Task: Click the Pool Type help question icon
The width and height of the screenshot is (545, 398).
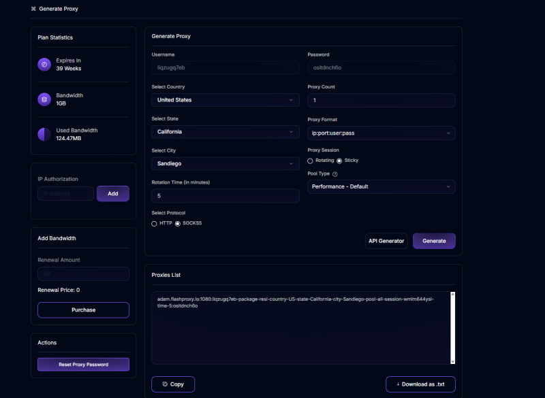Action: [x=334, y=174]
